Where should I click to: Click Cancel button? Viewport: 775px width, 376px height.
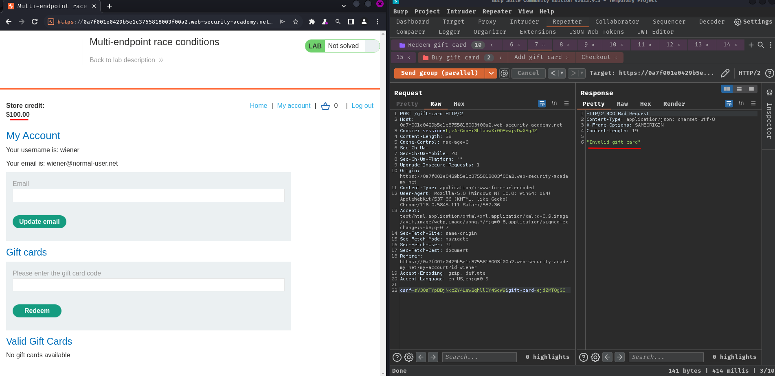528,73
